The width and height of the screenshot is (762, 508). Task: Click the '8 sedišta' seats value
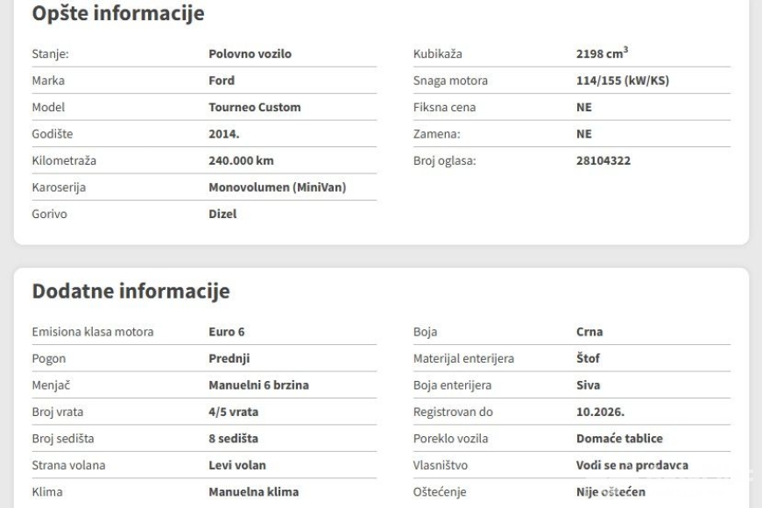(x=233, y=438)
